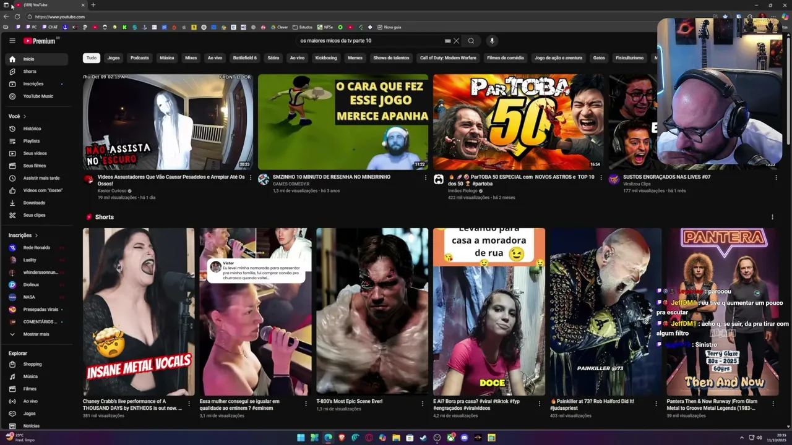Open Histórico in sidebar
The image size is (792, 445).
(37, 129)
